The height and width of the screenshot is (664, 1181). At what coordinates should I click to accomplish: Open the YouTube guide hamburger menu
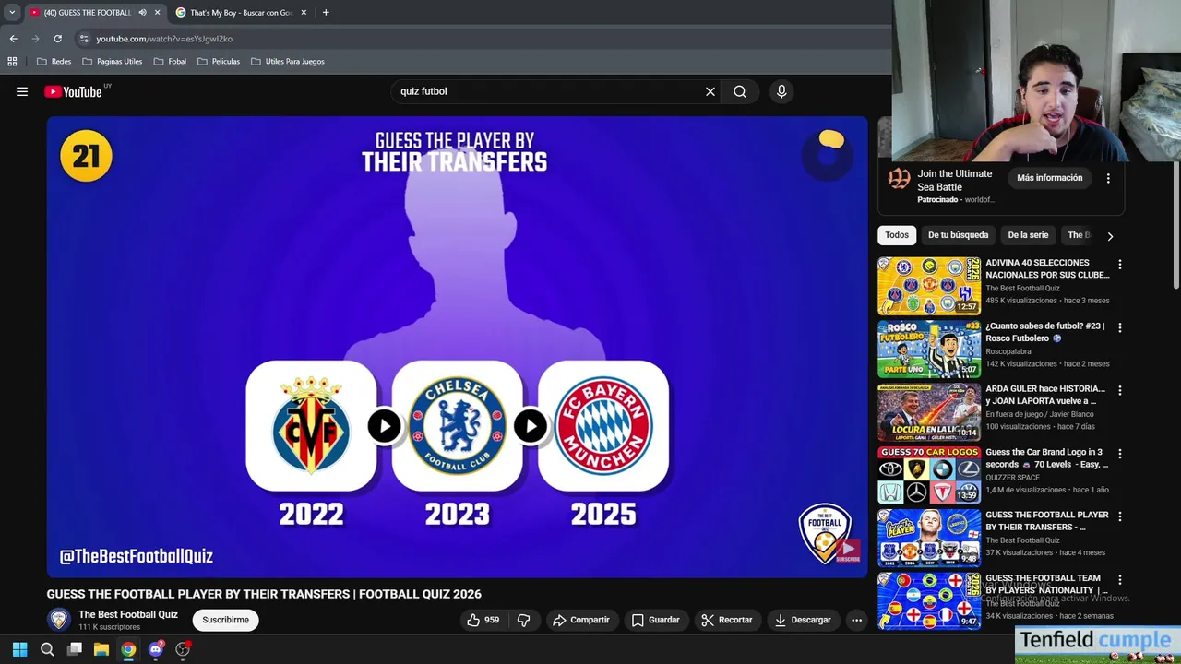[x=22, y=91]
